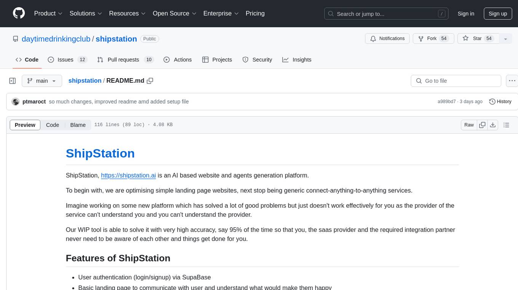This screenshot has height=290, width=518.
Task: Switch to the Insights tab
Action: pyautogui.click(x=297, y=60)
